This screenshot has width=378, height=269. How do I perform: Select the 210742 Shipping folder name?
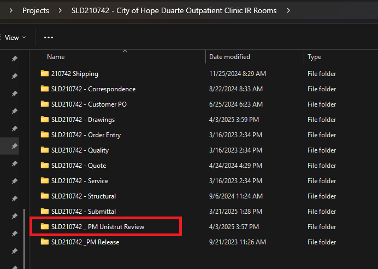pyautogui.click(x=75, y=74)
